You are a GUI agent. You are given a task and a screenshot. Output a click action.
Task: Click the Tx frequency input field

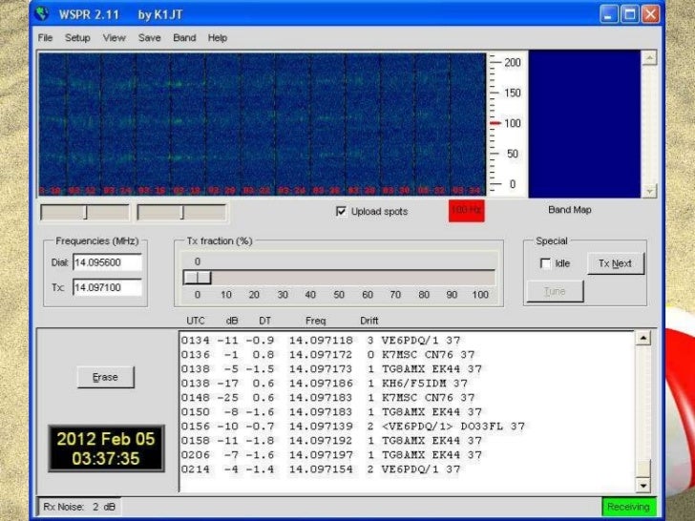pos(106,286)
